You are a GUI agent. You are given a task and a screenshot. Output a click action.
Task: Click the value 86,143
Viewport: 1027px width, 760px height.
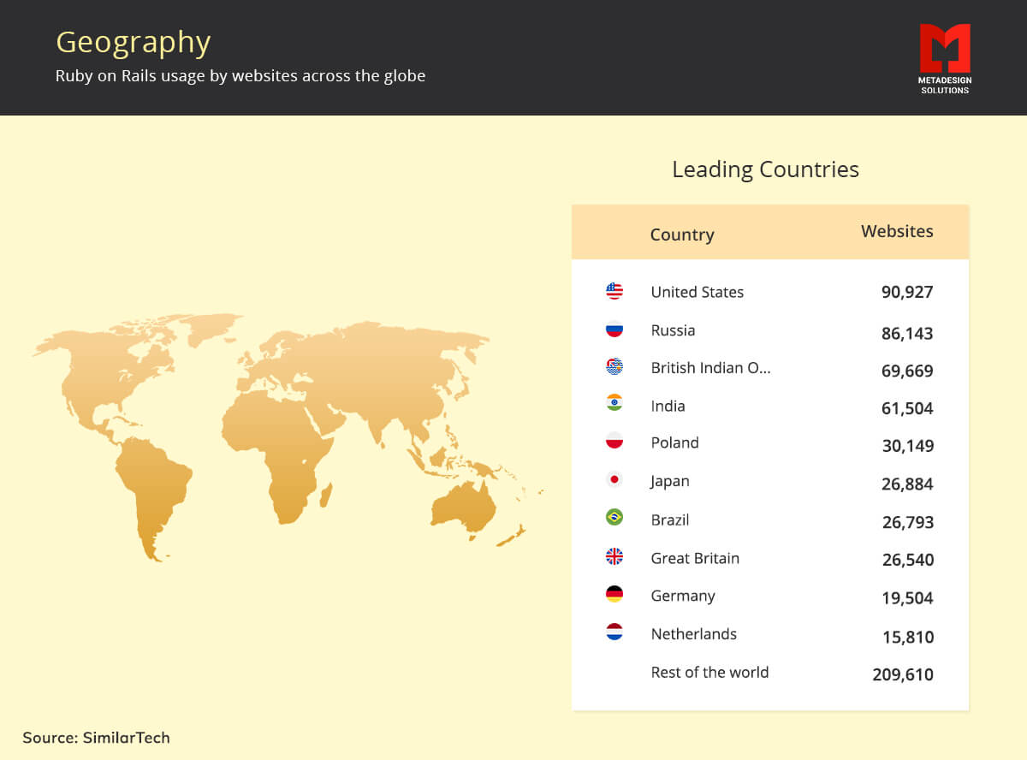coord(907,333)
